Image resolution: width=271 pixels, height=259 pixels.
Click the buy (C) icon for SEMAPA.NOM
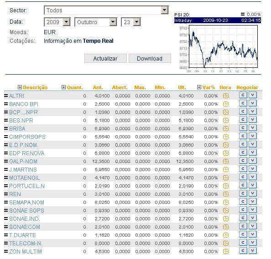(x=243, y=202)
